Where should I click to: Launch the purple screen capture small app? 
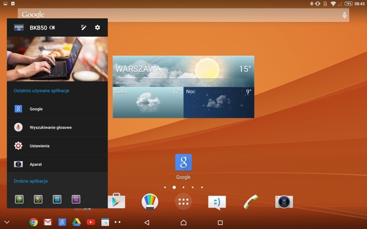tap(76, 199)
